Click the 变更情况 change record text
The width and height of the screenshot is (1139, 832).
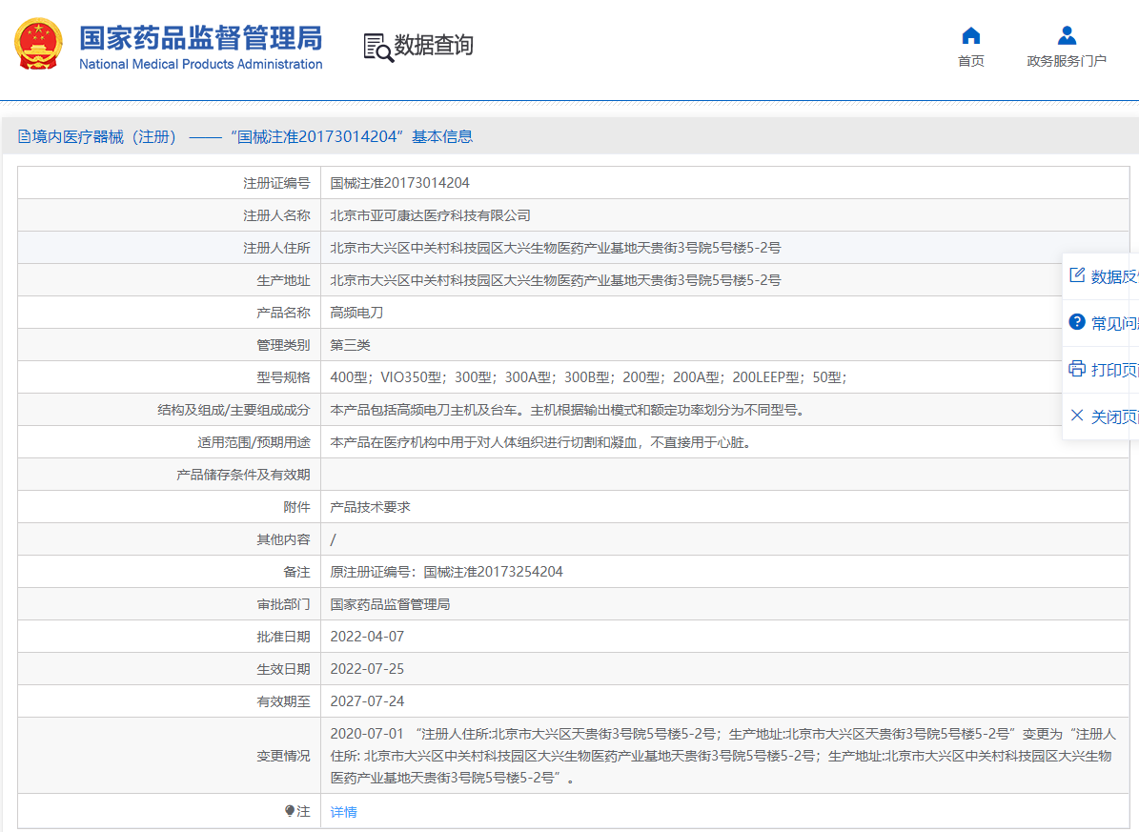722,756
